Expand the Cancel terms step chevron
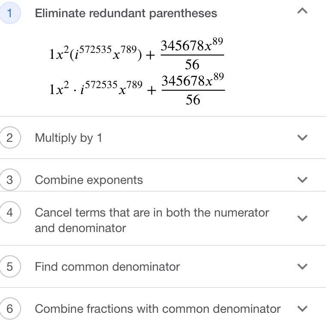This screenshot has width=326, height=327. [x=302, y=218]
